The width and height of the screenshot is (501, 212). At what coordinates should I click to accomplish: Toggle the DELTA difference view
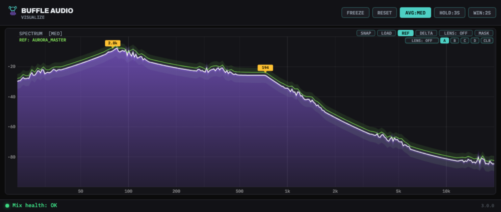426,33
